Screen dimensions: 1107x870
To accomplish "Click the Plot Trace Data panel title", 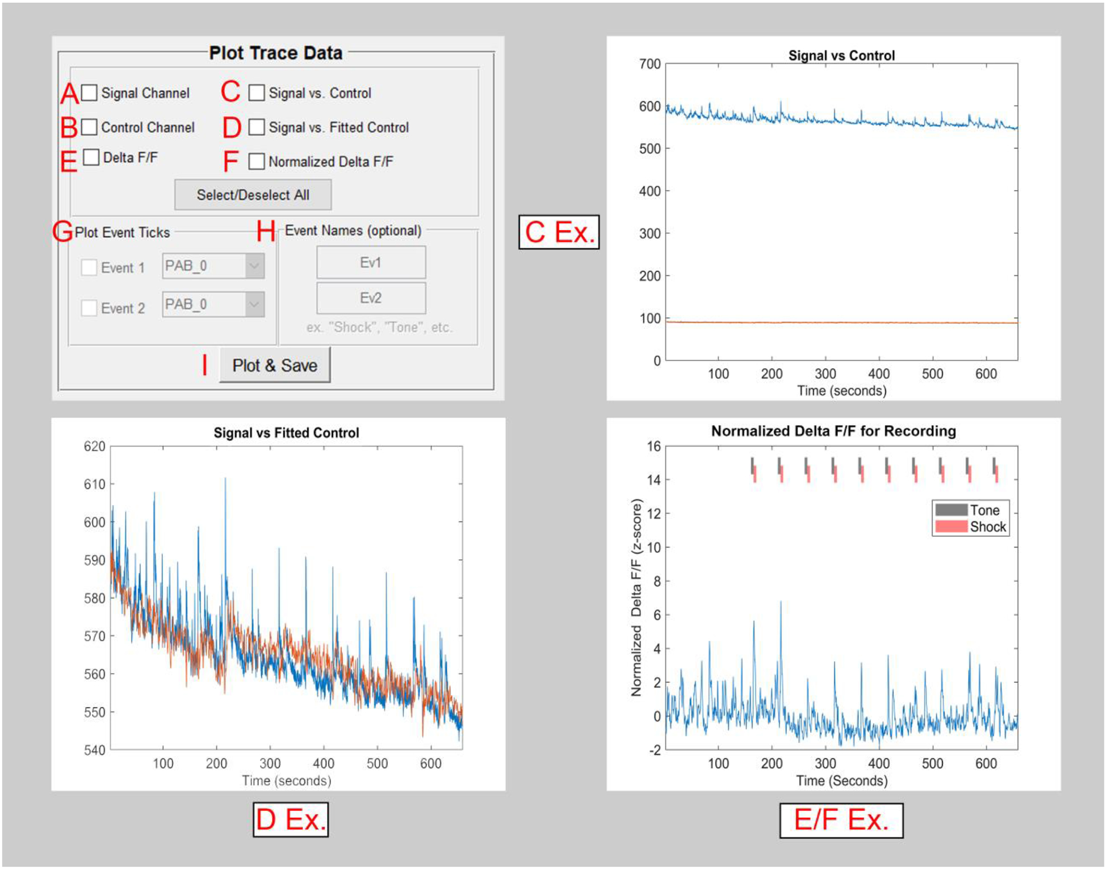I will (x=276, y=53).
